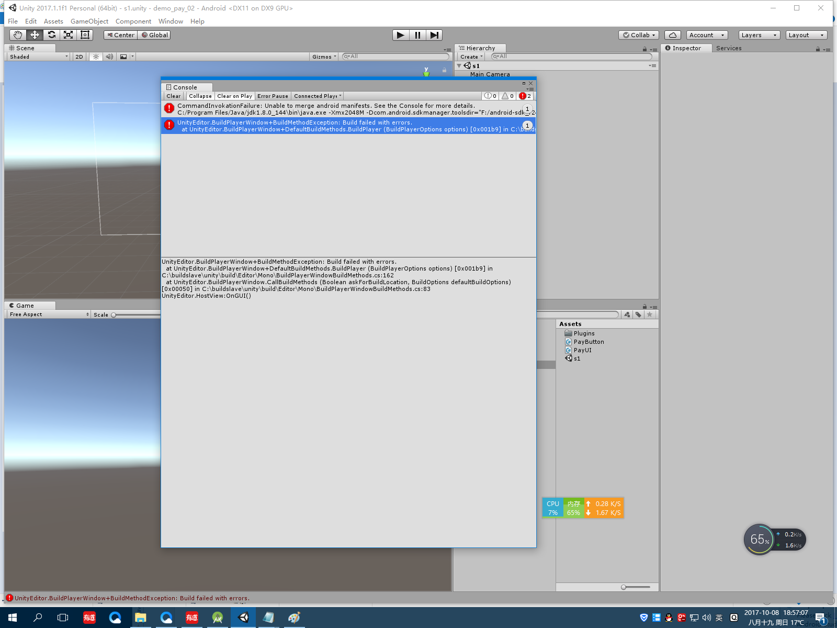837x628 pixels.
Task: Click the Hierarchy search field
Action: [571, 57]
